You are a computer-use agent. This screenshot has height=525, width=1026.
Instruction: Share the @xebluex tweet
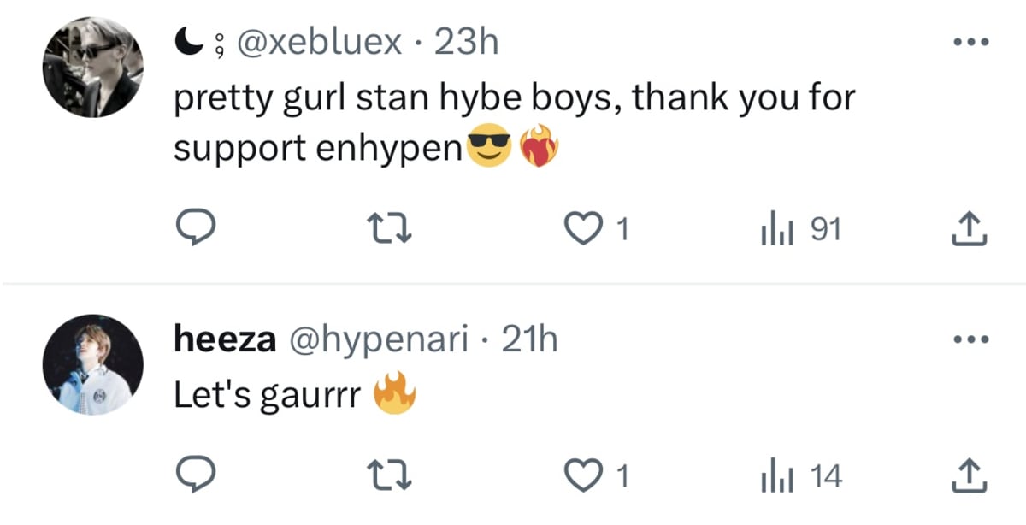[x=971, y=229]
